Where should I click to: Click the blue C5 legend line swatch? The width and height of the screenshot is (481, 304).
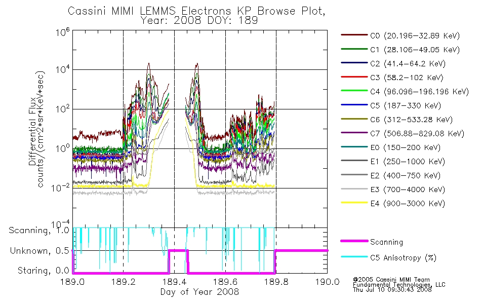coord(354,105)
